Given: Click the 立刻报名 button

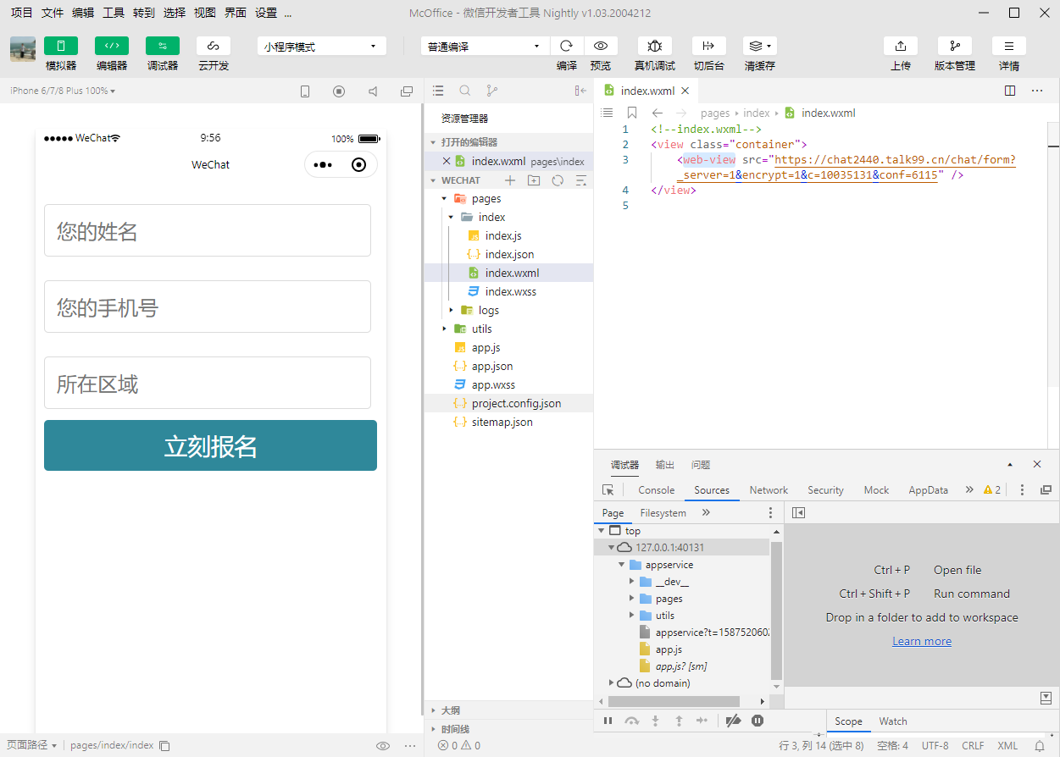Looking at the screenshot, I should [210, 445].
